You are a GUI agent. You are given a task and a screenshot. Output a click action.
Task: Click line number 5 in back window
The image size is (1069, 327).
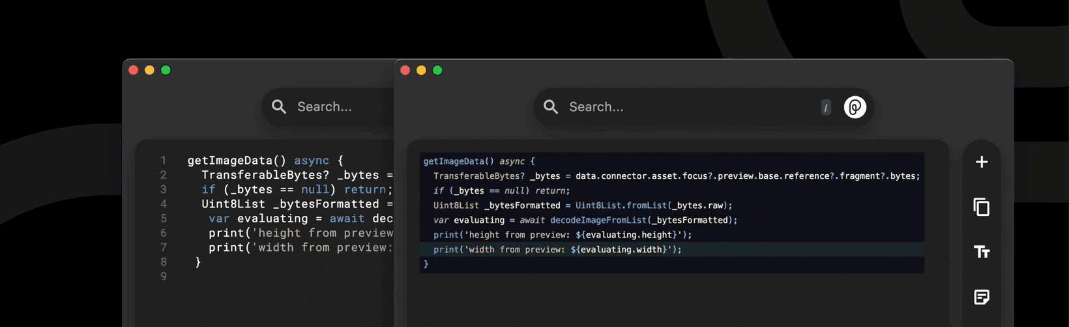pos(164,218)
